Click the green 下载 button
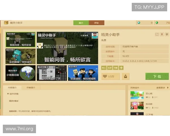This screenshot has height=136, width=170. point(157,76)
